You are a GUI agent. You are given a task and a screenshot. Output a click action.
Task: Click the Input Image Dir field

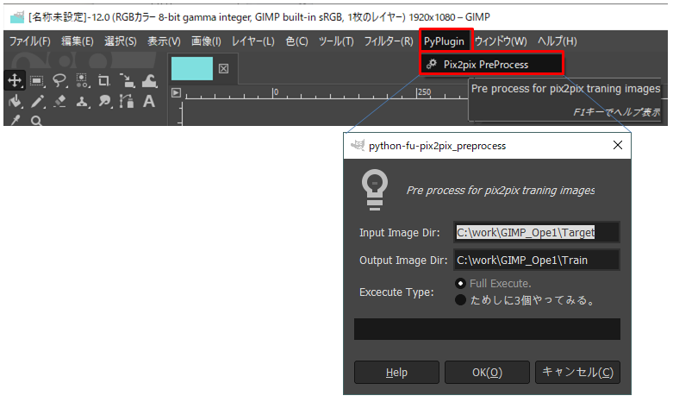tap(537, 232)
